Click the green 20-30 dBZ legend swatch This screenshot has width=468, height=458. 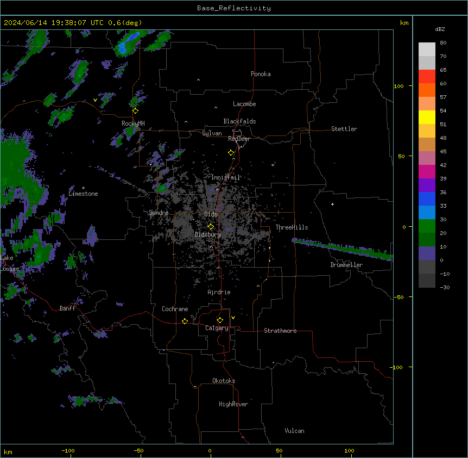point(427,226)
